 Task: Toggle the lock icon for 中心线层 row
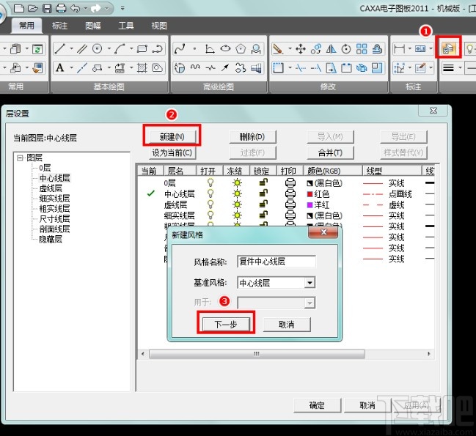tap(263, 193)
